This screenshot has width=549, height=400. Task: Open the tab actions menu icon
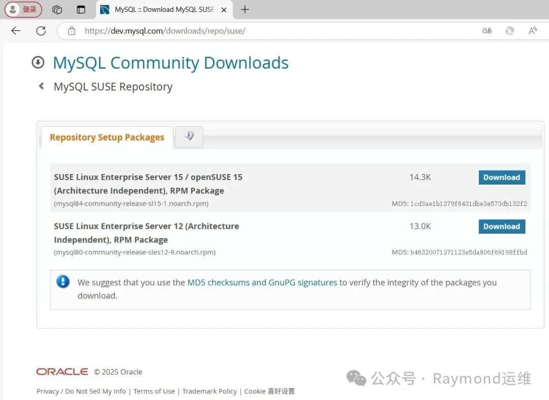click(x=81, y=10)
